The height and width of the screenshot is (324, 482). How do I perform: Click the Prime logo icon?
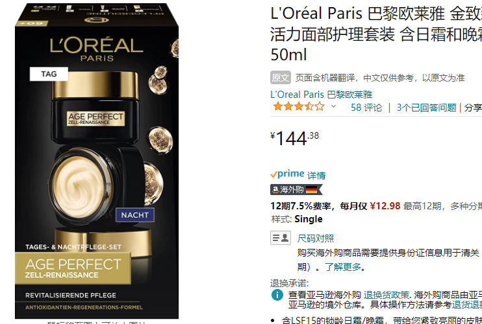pos(287,174)
